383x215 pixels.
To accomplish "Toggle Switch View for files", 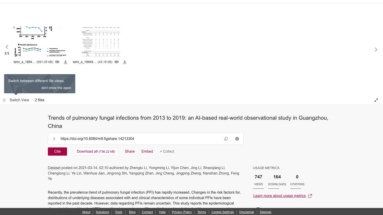I will pos(16,100).
